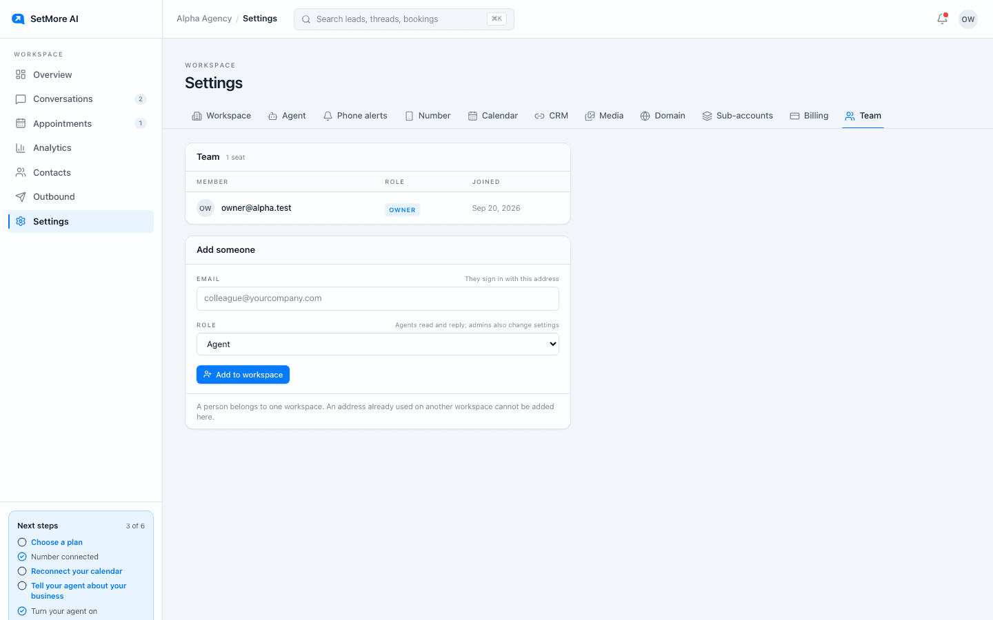The height and width of the screenshot is (620, 993).
Task: Click the owner@alpha.test member row
Action: tap(378, 208)
